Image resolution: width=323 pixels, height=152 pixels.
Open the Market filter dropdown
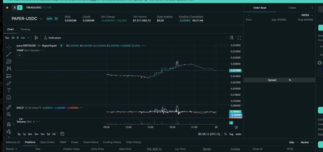[307, 142]
